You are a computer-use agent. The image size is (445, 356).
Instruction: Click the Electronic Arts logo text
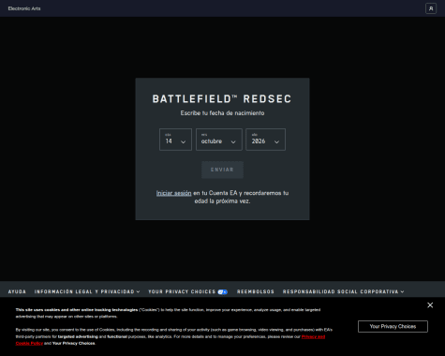coord(24,8)
